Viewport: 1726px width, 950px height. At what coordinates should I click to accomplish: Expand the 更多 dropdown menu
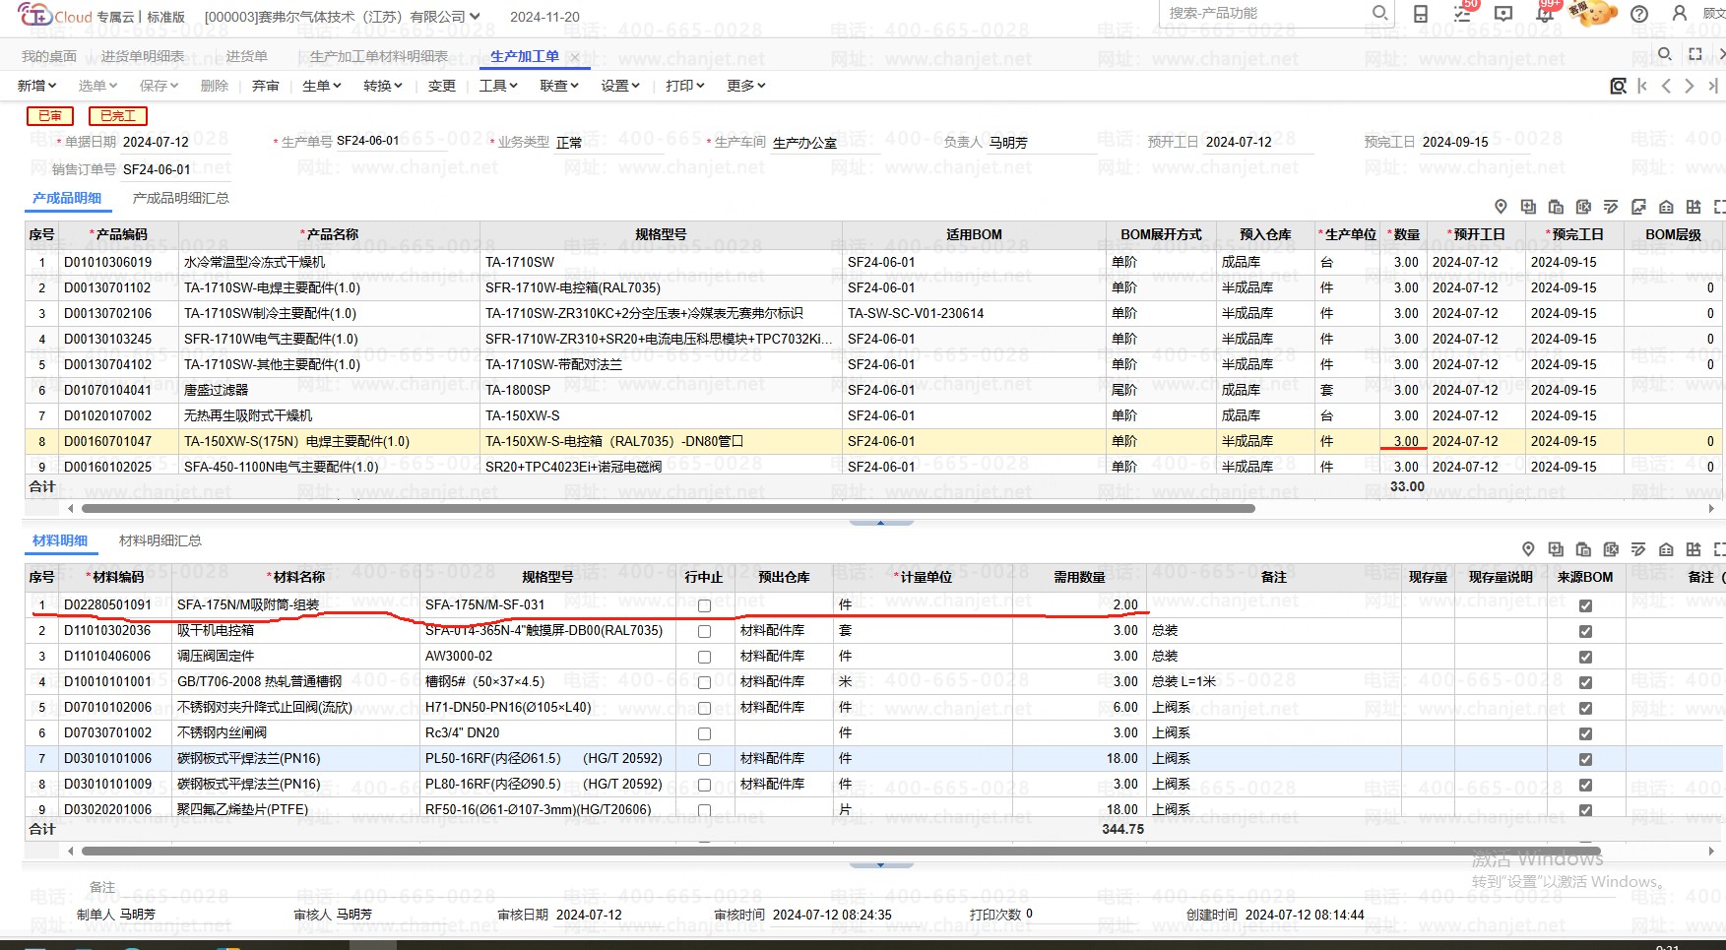point(746,86)
